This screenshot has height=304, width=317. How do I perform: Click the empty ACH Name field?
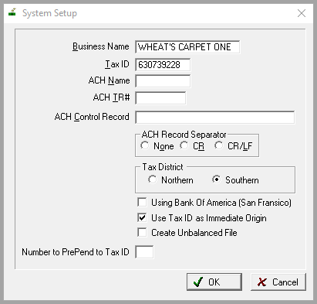click(163, 81)
